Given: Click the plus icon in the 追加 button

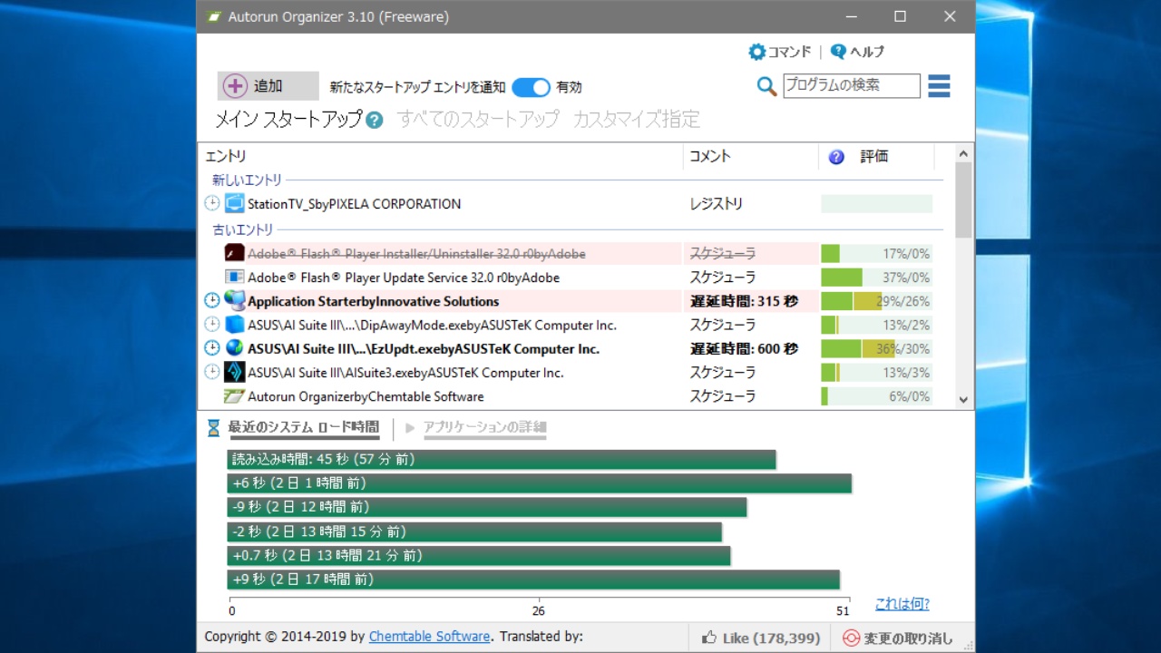Looking at the screenshot, I should 235,86.
